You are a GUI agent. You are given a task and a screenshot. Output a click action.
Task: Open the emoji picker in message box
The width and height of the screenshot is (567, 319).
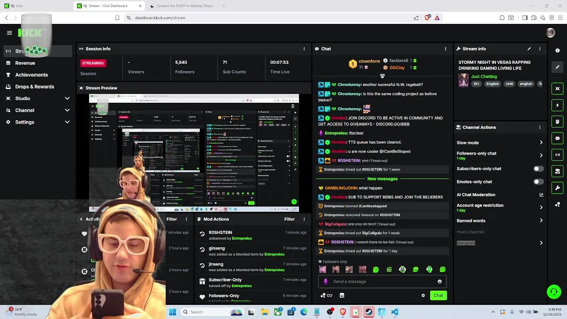pos(439,281)
